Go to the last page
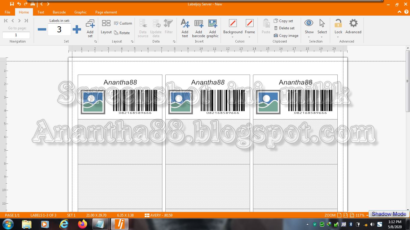 coord(26,21)
